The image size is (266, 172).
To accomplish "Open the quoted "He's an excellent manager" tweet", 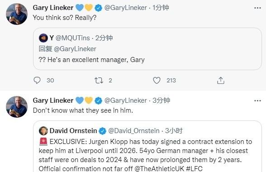I will tap(147, 49).
